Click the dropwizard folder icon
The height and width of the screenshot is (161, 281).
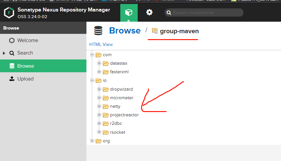[106, 89]
